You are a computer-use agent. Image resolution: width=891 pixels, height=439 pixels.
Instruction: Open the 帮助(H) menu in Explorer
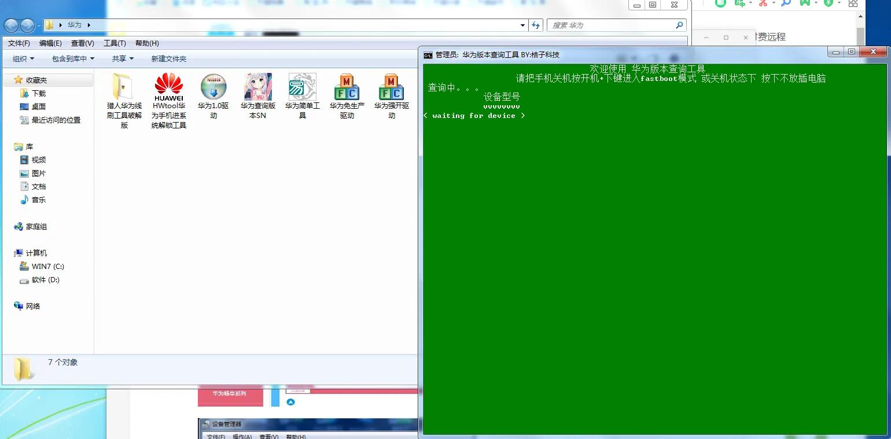pos(147,43)
